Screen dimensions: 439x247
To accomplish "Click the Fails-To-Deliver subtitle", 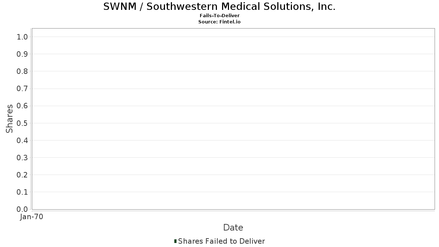I will point(219,16).
